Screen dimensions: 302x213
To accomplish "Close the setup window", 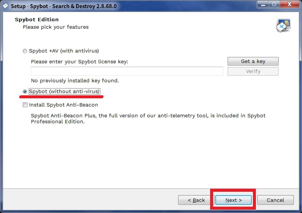I will pos(289,4).
